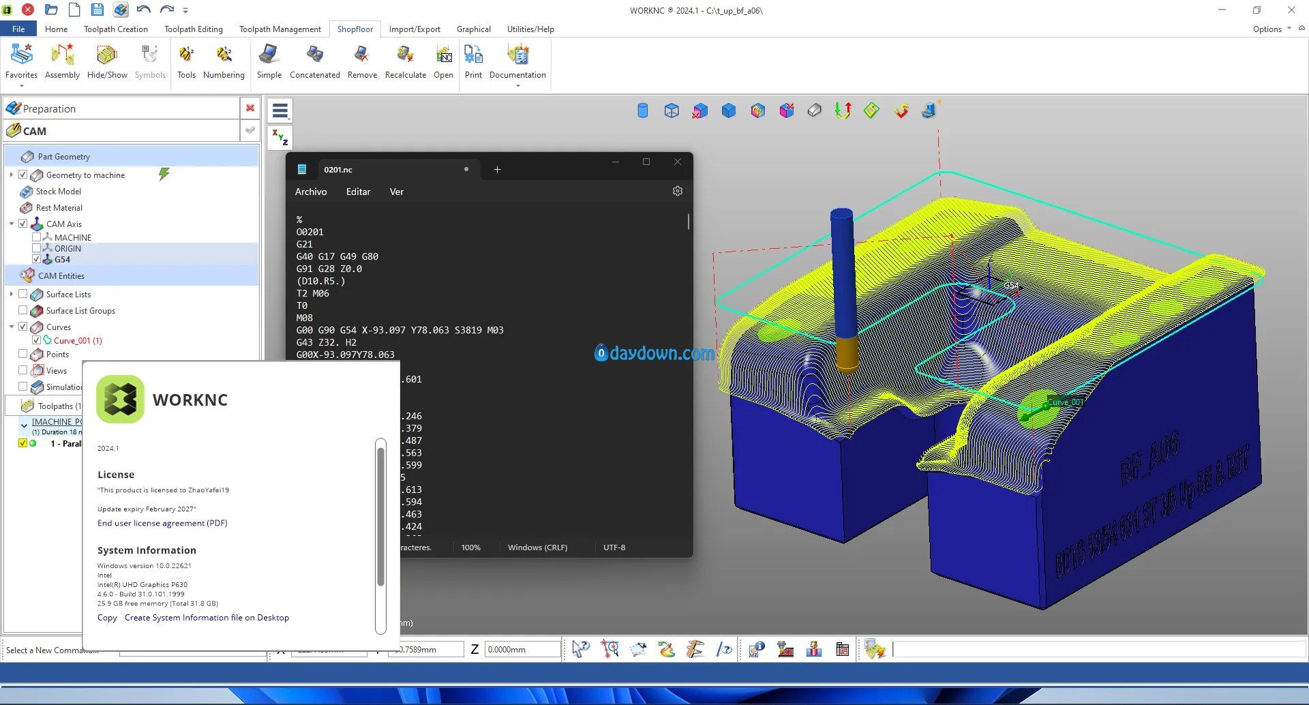This screenshot has height=705, width=1309.
Task: Click the axis arrows icon in viewport toolbar
Action: pos(843,110)
